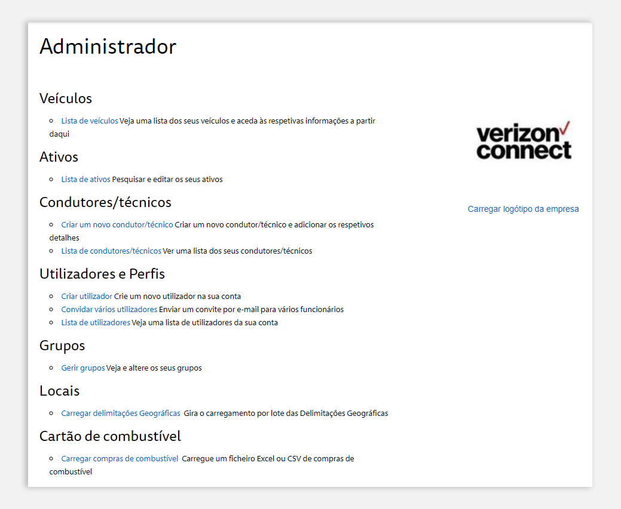This screenshot has height=509, width=621.
Task: Click the Locais section heading
Action: [x=59, y=391]
